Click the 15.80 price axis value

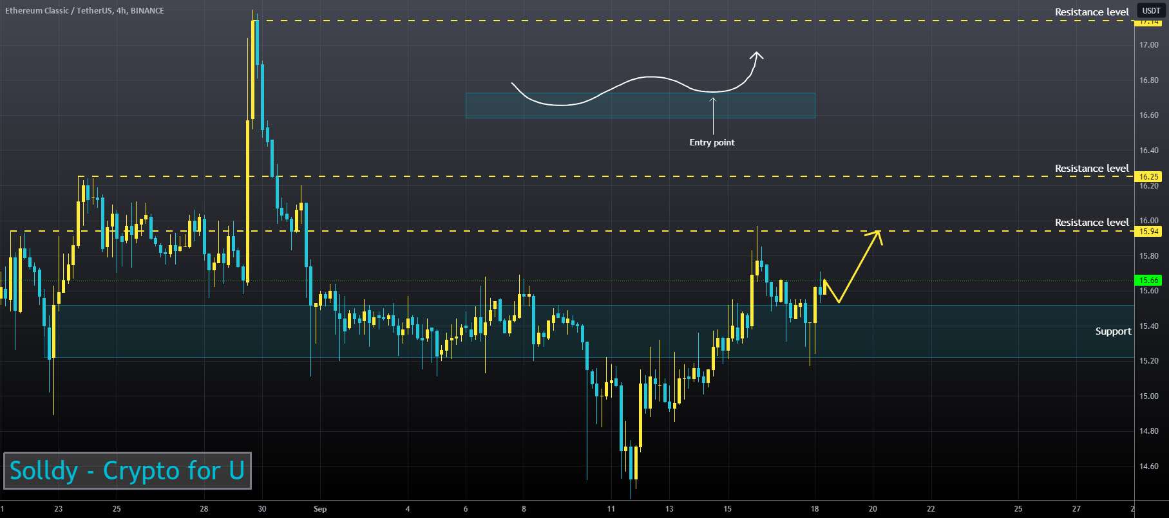click(1149, 256)
